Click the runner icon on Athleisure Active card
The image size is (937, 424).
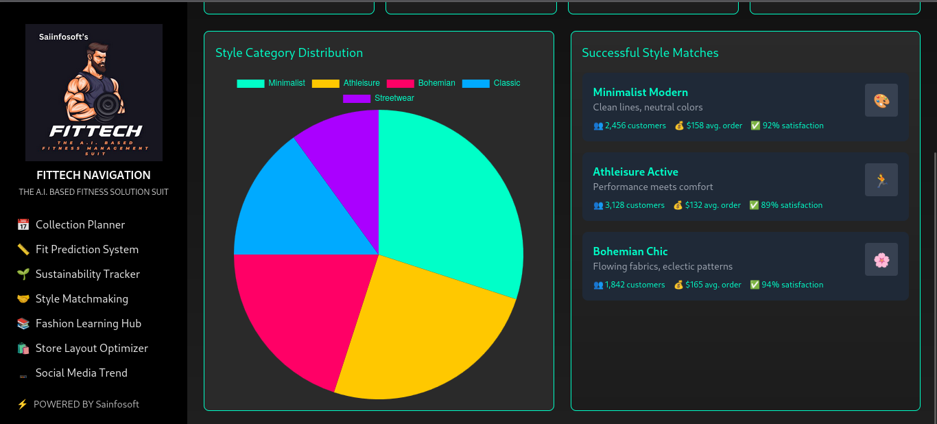(881, 180)
